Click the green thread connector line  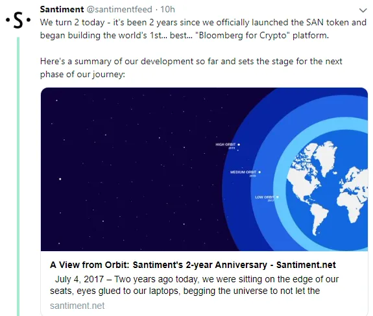(18, 176)
